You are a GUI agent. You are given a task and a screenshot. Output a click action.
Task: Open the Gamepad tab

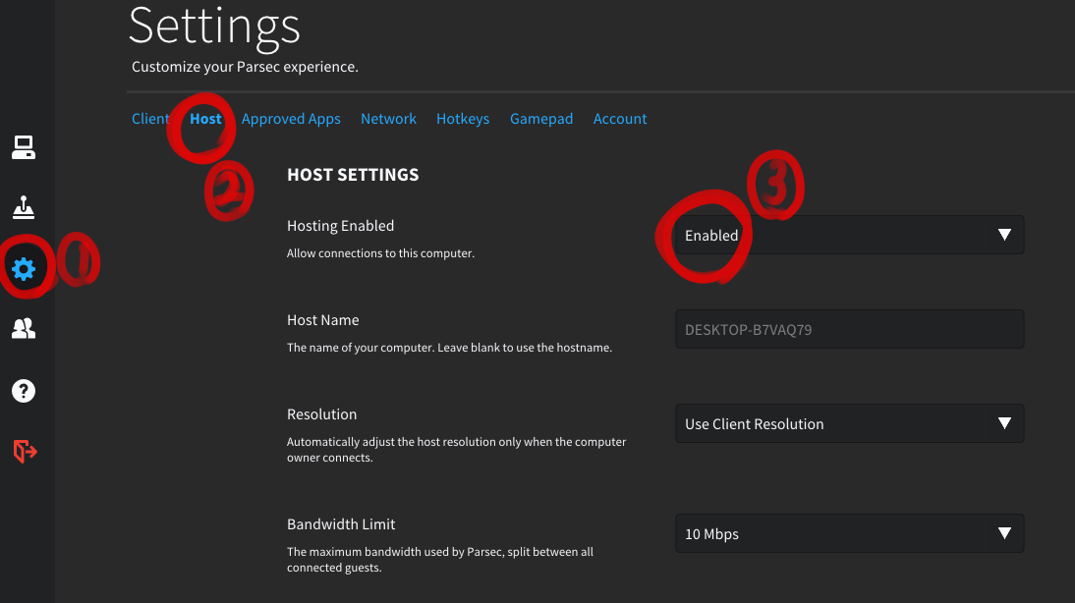[540, 119]
